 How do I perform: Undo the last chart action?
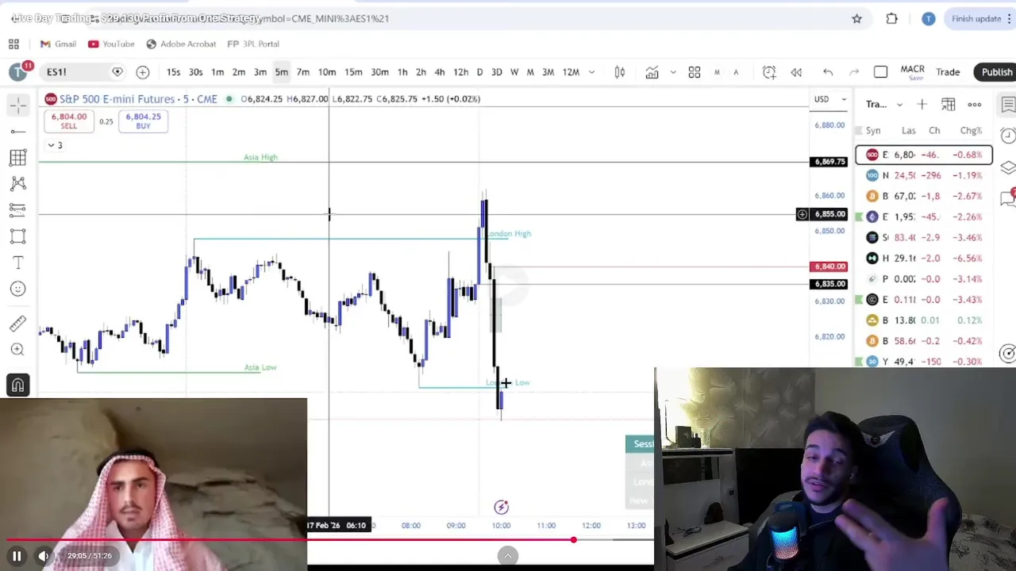tap(828, 72)
